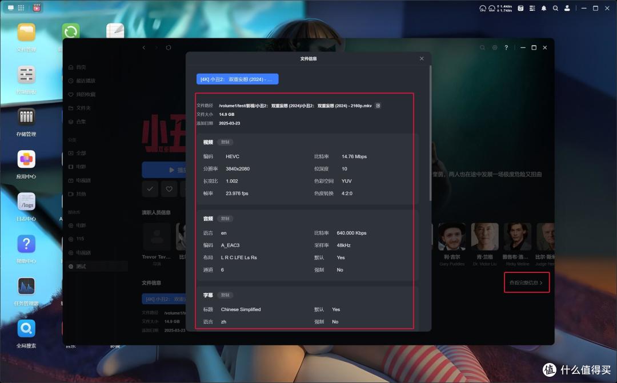Refresh the video app page
This screenshot has width=617, height=383.
point(169,47)
